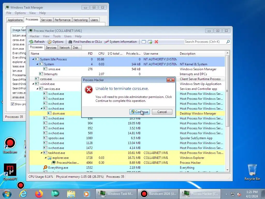Open Bandicam desktop shortcut

(10, 145)
